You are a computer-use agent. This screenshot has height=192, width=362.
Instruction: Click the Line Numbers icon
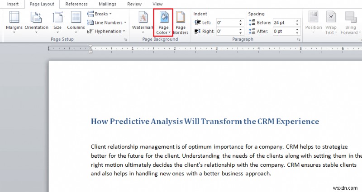coord(90,23)
